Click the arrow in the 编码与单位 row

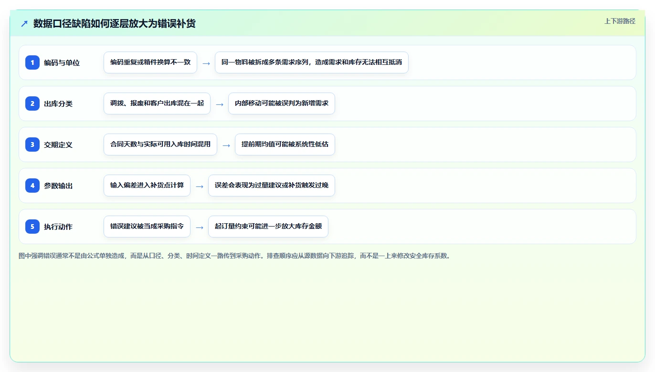(206, 63)
